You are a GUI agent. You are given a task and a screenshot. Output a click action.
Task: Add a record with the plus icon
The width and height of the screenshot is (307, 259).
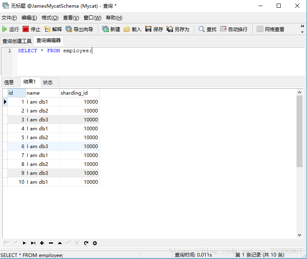coord(42,243)
